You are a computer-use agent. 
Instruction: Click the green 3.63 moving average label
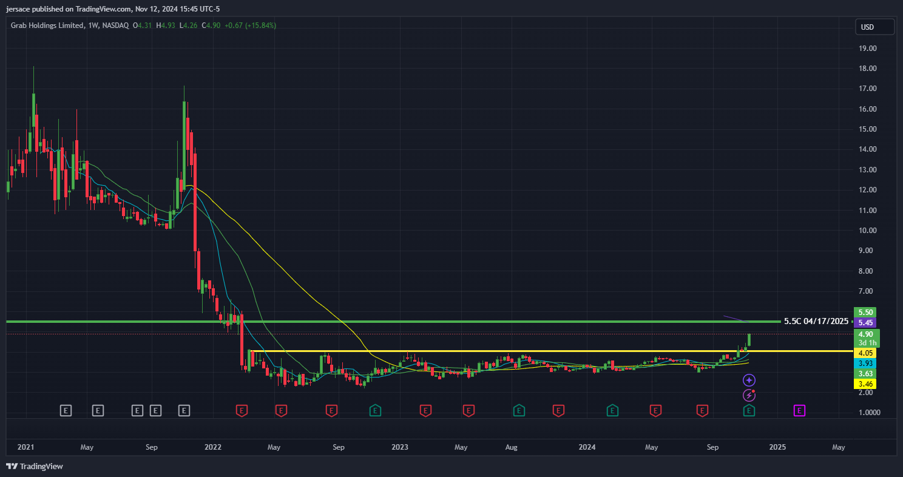tap(866, 373)
